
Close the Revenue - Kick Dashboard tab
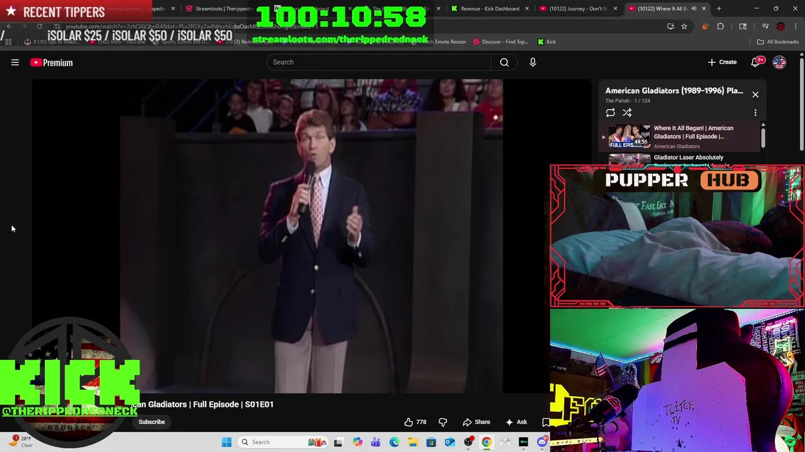527,9
